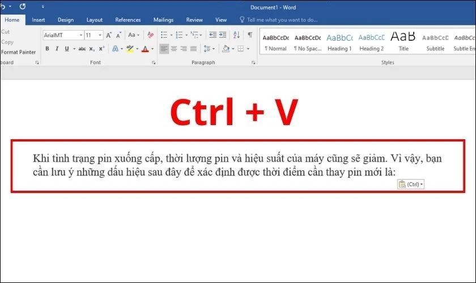Apply red font color
This screenshot has height=283, width=476.
[x=146, y=49]
